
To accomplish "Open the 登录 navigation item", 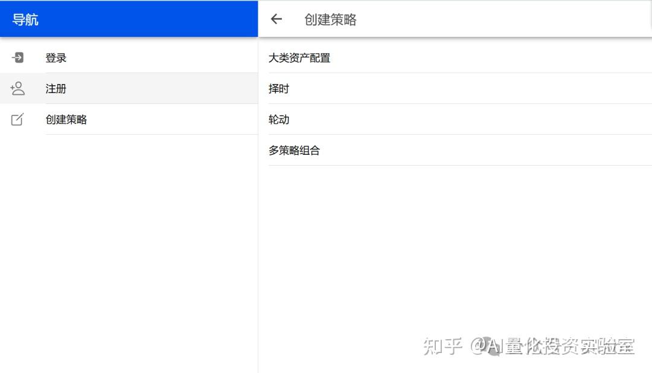I will (x=56, y=57).
